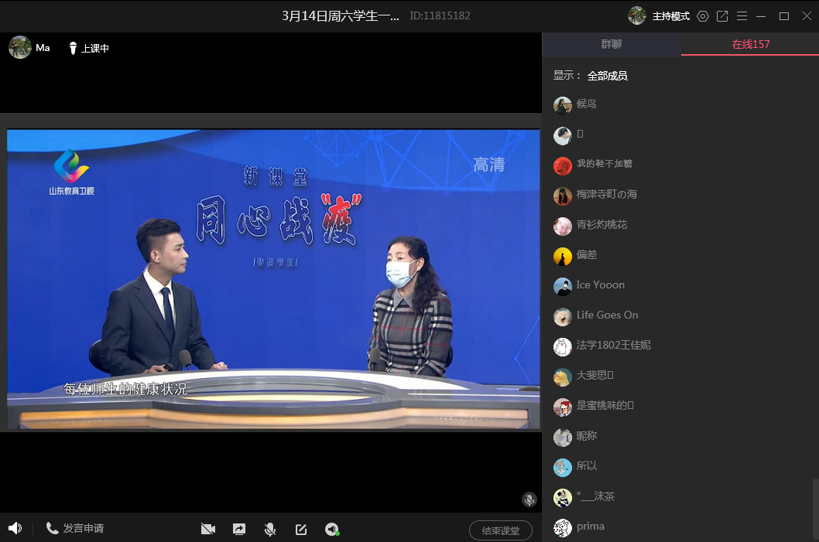Viewport: 819px width, 542px height.
Task: Click the Ma host avatar
Action: point(20,47)
